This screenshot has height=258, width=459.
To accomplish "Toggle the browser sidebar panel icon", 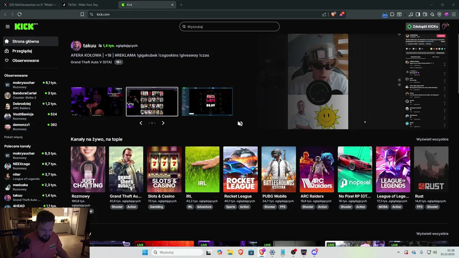I will coord(418,14).
